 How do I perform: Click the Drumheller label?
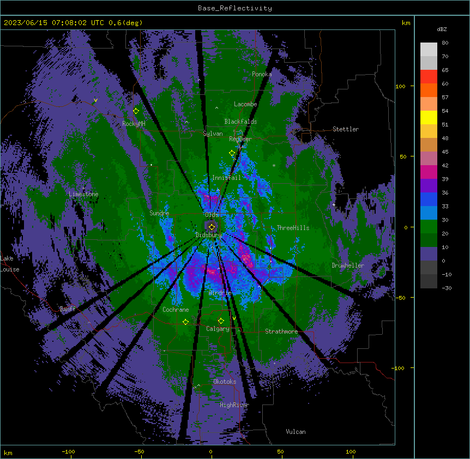click(348, 265)
